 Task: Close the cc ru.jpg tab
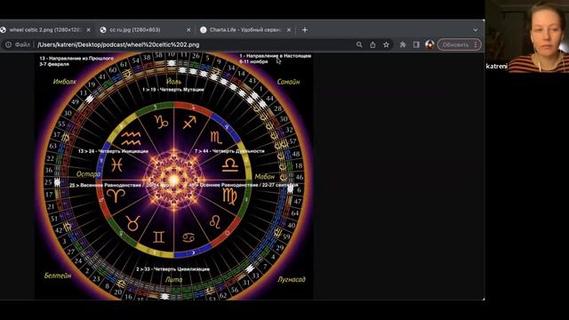188,30
